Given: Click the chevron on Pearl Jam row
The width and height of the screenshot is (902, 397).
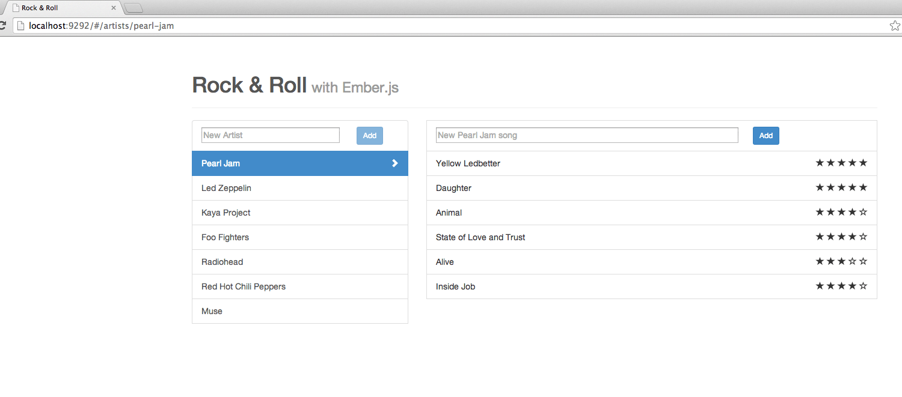Looking at the screenshot, I should tap(395, 163).
